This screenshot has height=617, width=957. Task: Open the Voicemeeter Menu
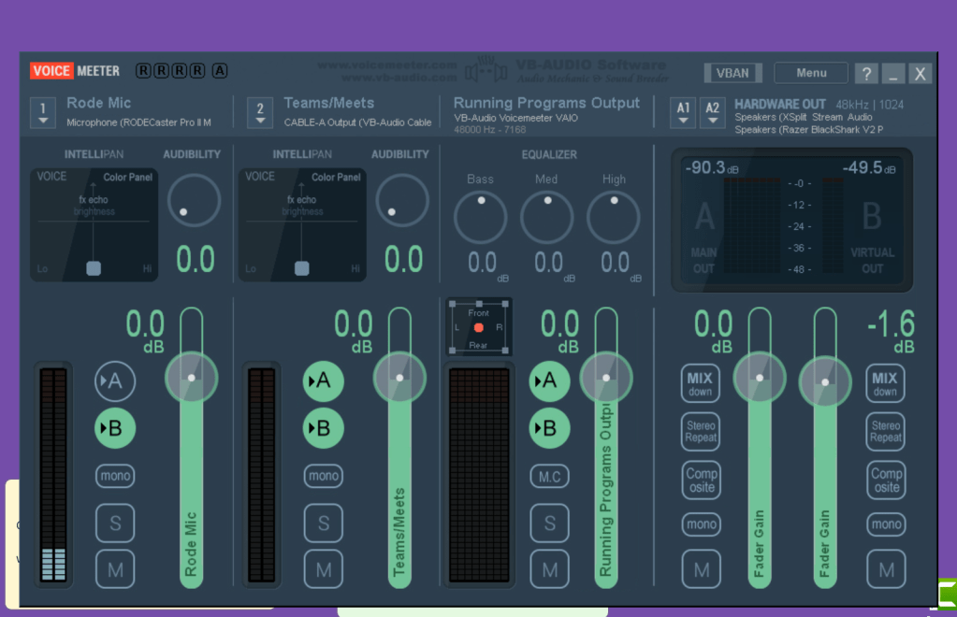(810, 73)
